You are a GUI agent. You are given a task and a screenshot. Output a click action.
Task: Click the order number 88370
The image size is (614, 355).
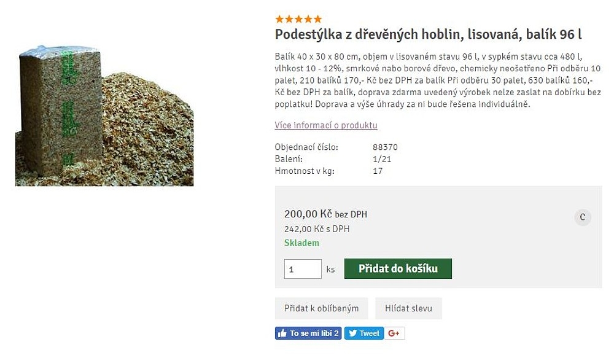point(385,147)
